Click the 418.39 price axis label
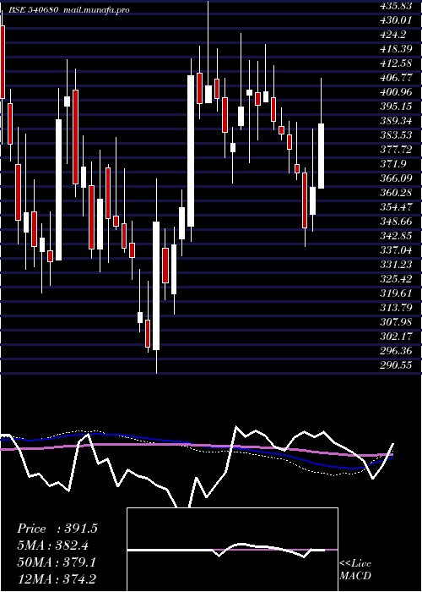Screen dimensions: 422x592 click(395, 49)
